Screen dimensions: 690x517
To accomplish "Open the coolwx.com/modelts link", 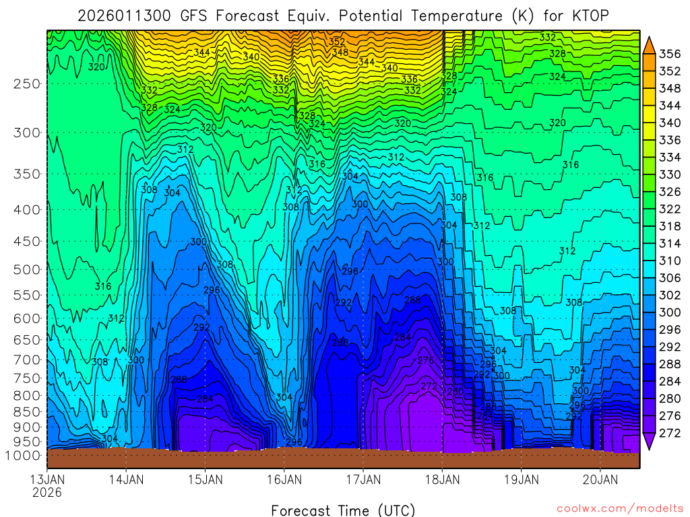I will click(x=620, y=509).
